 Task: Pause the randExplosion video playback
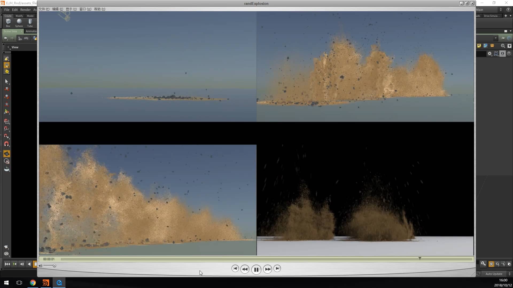coord(256,270)
